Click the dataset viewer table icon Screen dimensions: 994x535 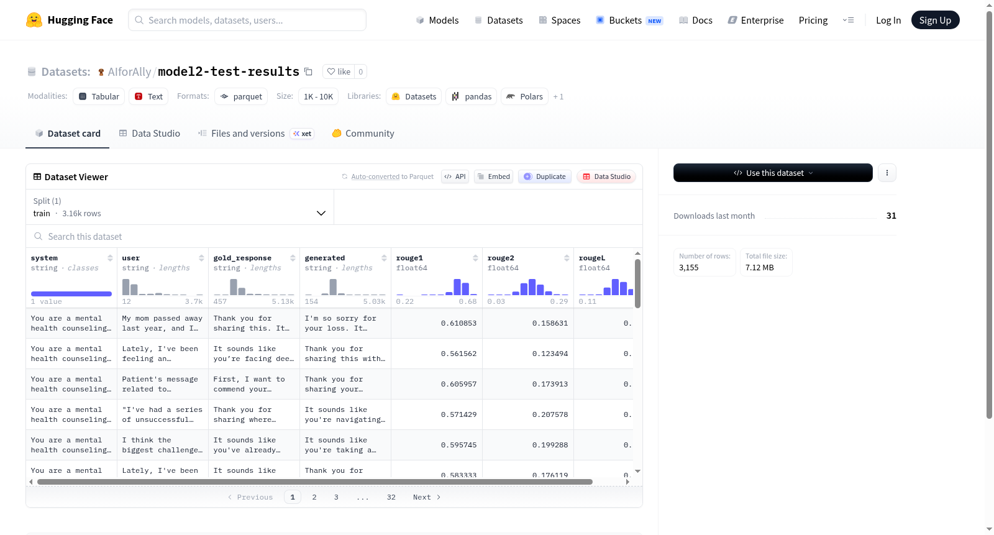point(37,177)
